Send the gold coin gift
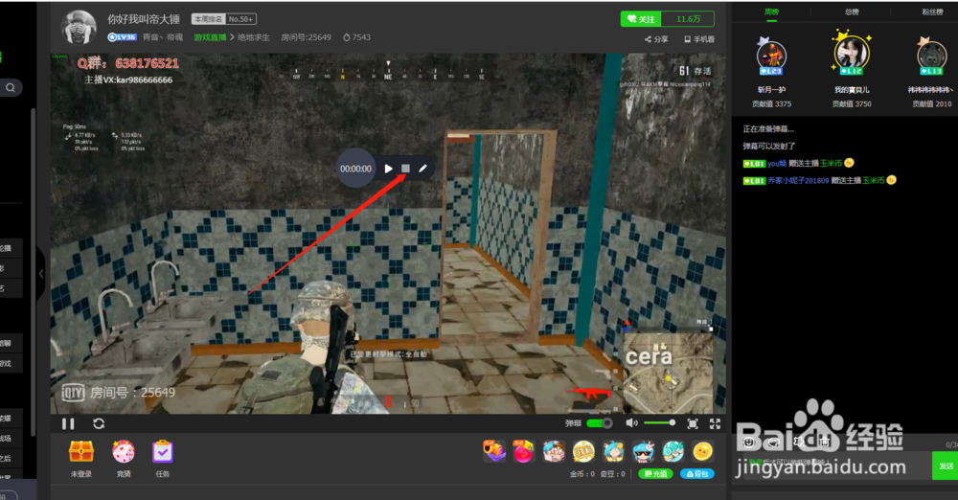958x500 pixels. [x=703, y=452]
